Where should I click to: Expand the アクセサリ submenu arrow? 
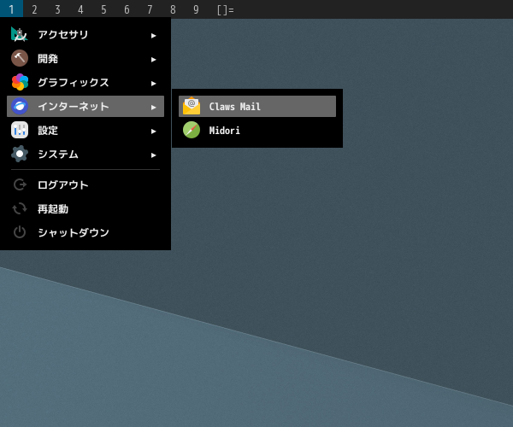coord(153,35)
